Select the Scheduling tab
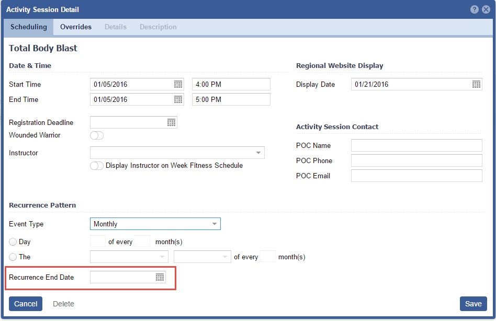496x321 pixels. pos(29,27)
